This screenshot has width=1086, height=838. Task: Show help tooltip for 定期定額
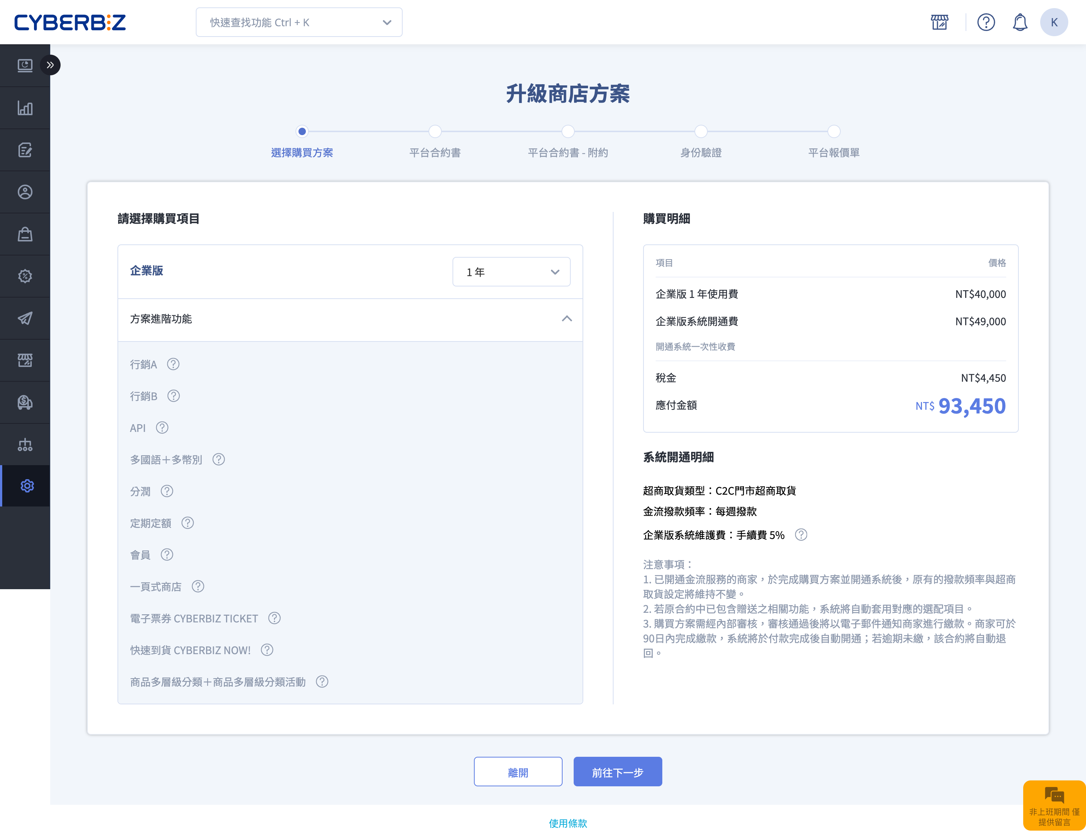[188, 523]
